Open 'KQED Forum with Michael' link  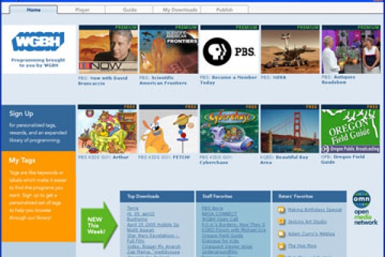(x=234, y=230)
